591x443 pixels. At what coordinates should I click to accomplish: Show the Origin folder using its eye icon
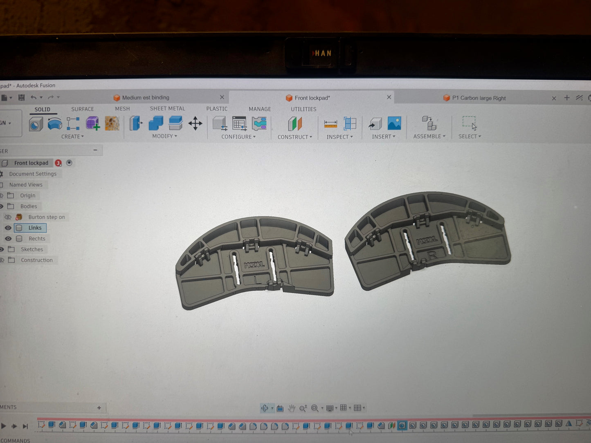click(x=2, y=195)
